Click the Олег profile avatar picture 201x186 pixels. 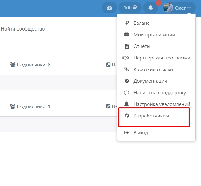[x=169, y=8]
